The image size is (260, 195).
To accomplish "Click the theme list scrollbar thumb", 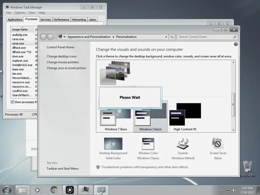I will [x=233, y=105].
